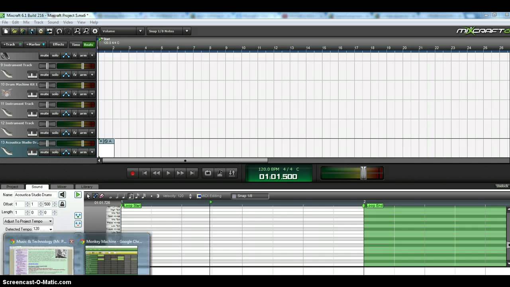Image resolution: width=510 pixels, height=287 pixels.
Task: Select the pencil tool in piano roll
Action: [x=95, y=196]
